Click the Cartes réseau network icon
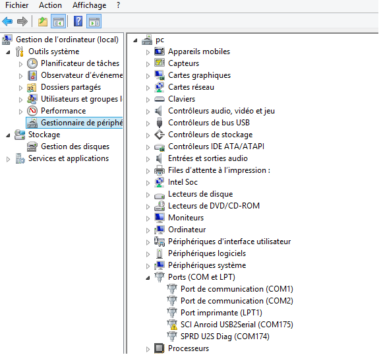 pos(160,87)
